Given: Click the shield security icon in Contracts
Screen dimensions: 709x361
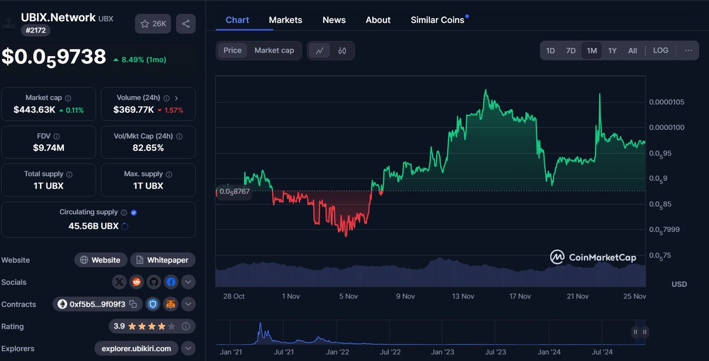Looking at the screenshot, I should [x=153, y=304].
